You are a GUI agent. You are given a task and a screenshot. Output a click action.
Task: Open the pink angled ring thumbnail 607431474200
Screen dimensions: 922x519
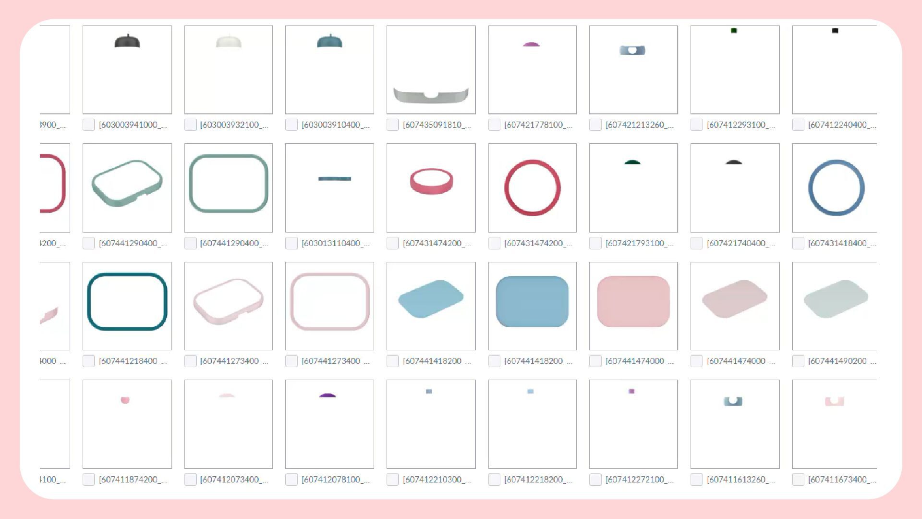click(x=431, y=188)
